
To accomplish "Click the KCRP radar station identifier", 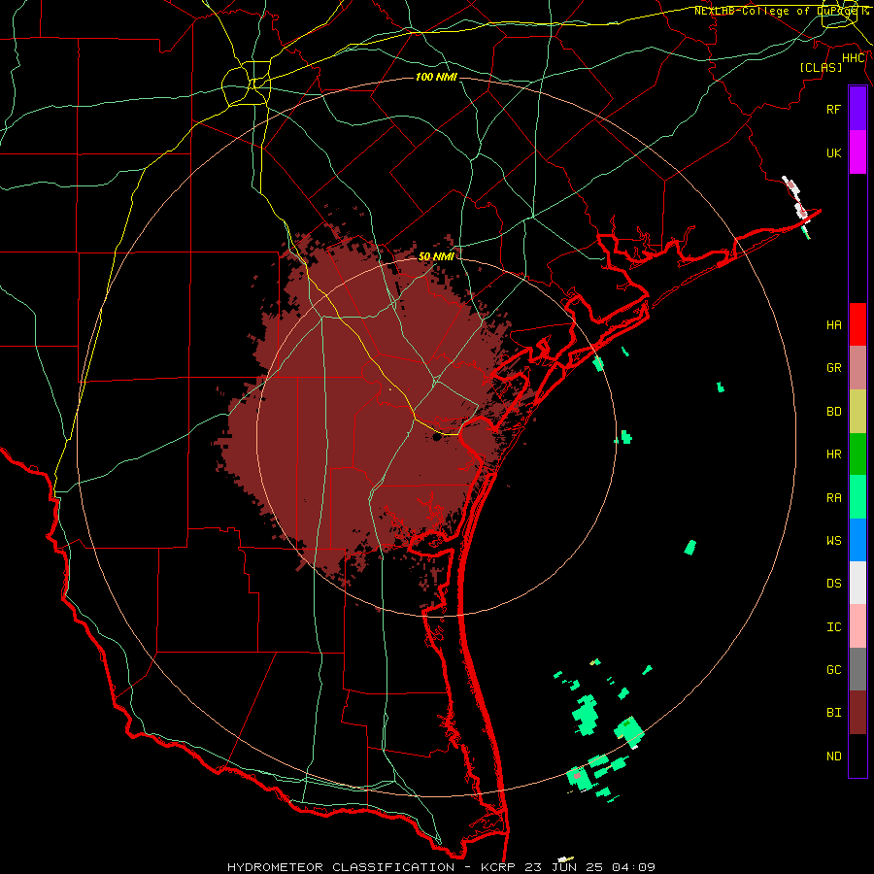I will pos(498,867).
